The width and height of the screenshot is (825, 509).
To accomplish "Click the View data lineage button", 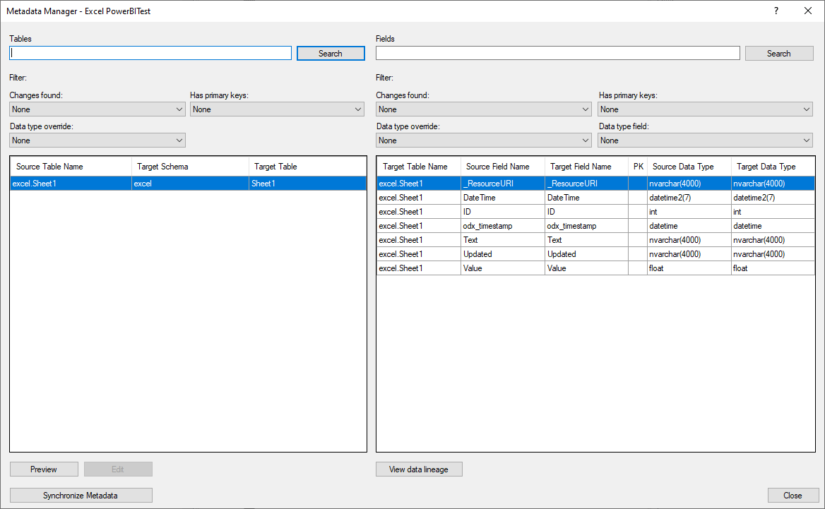I will pyautogui.click(x=419, y=469).
